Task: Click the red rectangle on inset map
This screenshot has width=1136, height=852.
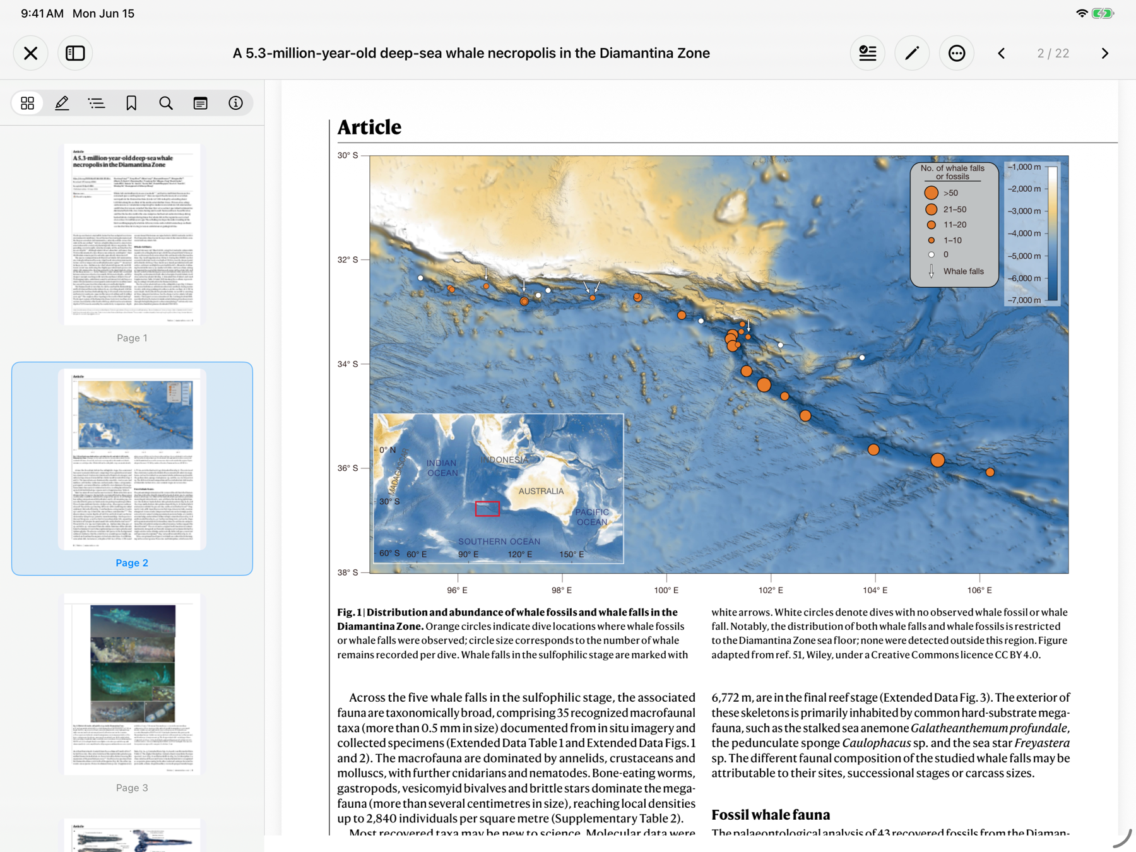Action: point(487,509)
